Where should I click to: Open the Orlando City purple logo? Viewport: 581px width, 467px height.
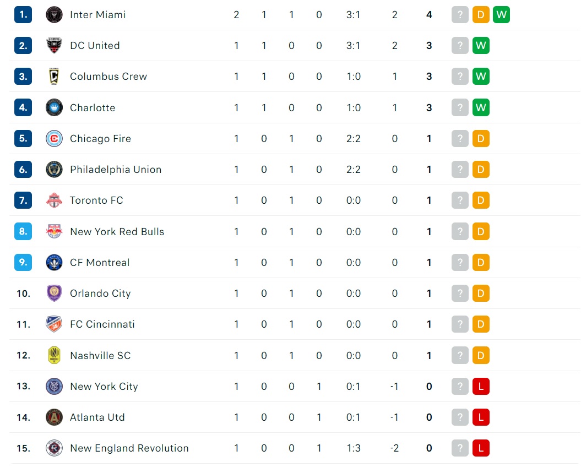(54, 293)
